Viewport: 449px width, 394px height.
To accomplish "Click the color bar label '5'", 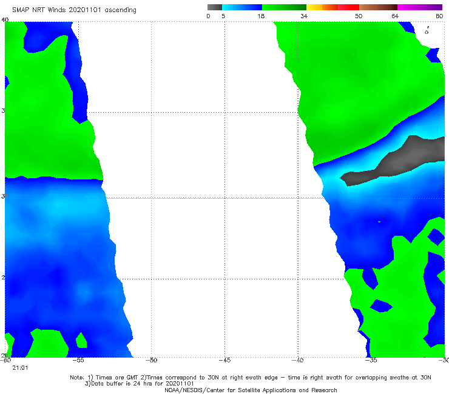I will pyautogui.click(x=223, y=16).
